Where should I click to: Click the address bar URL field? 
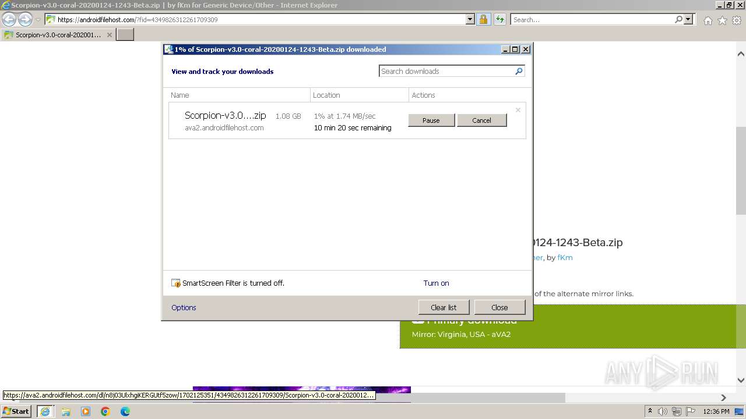[x=255, y=19]
